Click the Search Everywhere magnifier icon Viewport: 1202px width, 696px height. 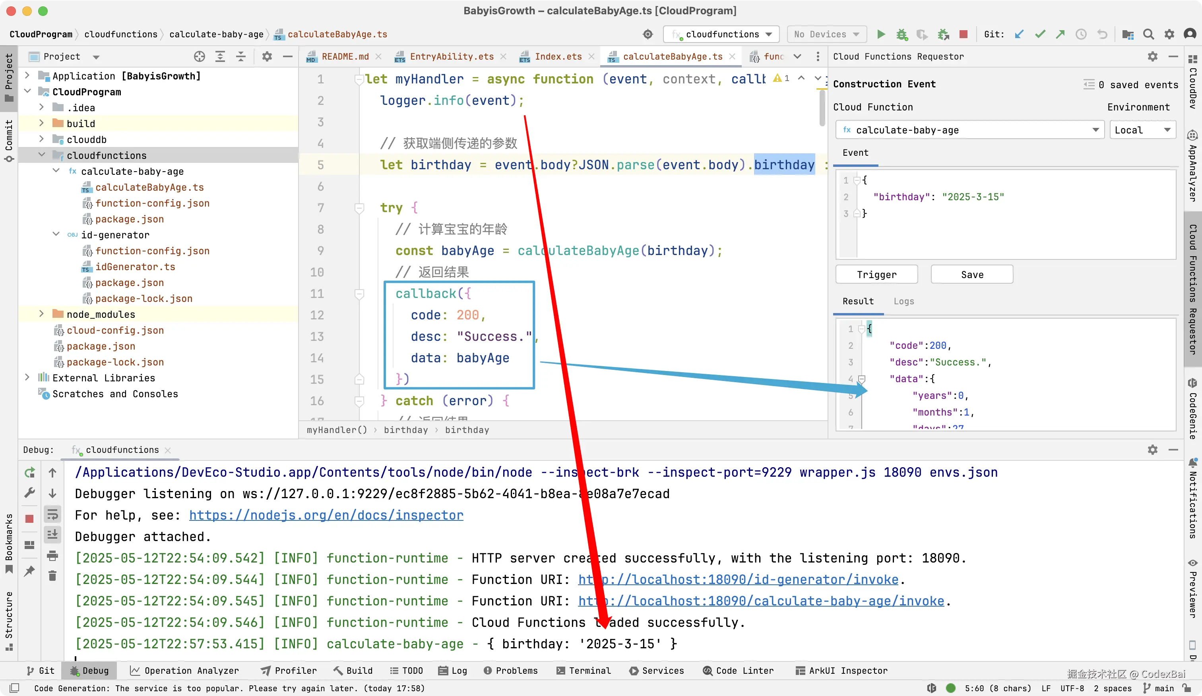1149,34
